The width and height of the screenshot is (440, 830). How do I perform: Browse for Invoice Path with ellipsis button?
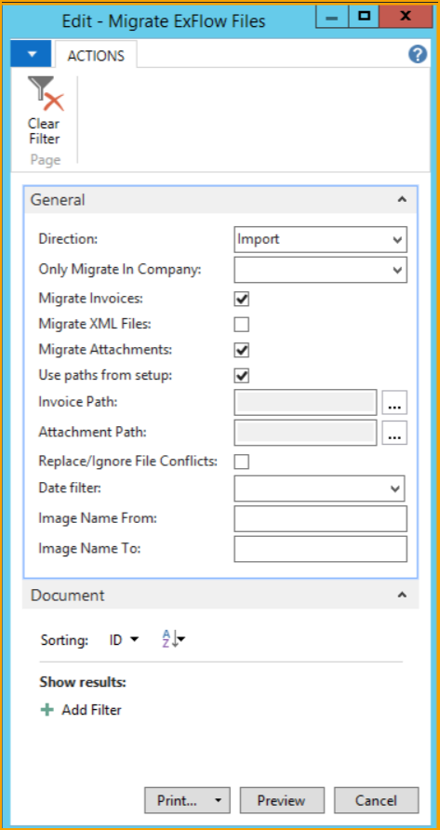click(394, 403)
